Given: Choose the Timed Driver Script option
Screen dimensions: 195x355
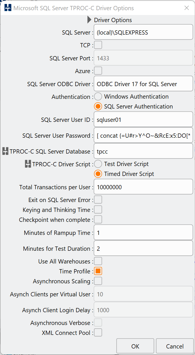Looking at the screenshot, I should pos(98,174).
